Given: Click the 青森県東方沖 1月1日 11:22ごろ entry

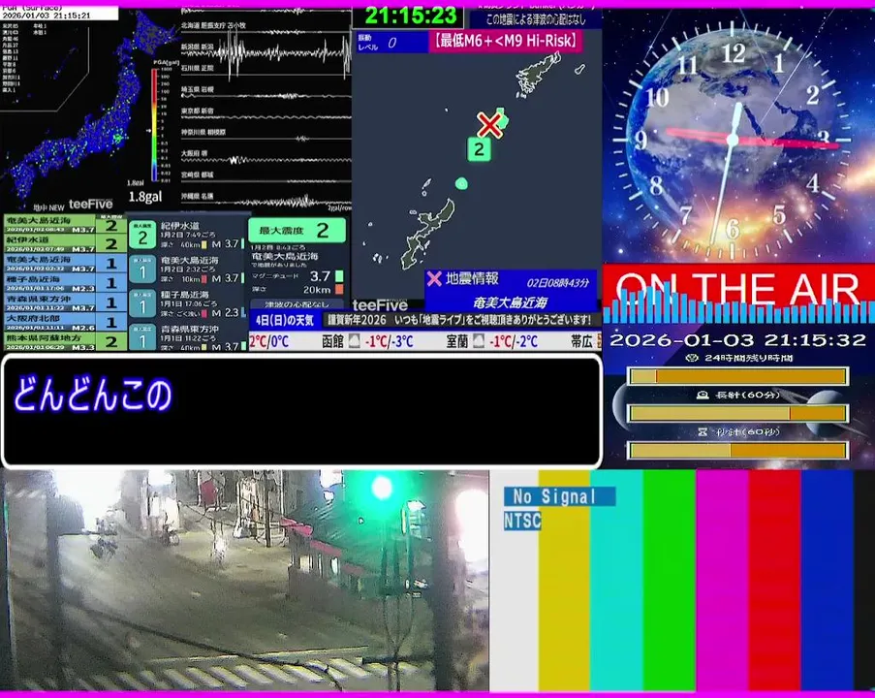Looking at the screenshot, I should click(x=188, y=338).
